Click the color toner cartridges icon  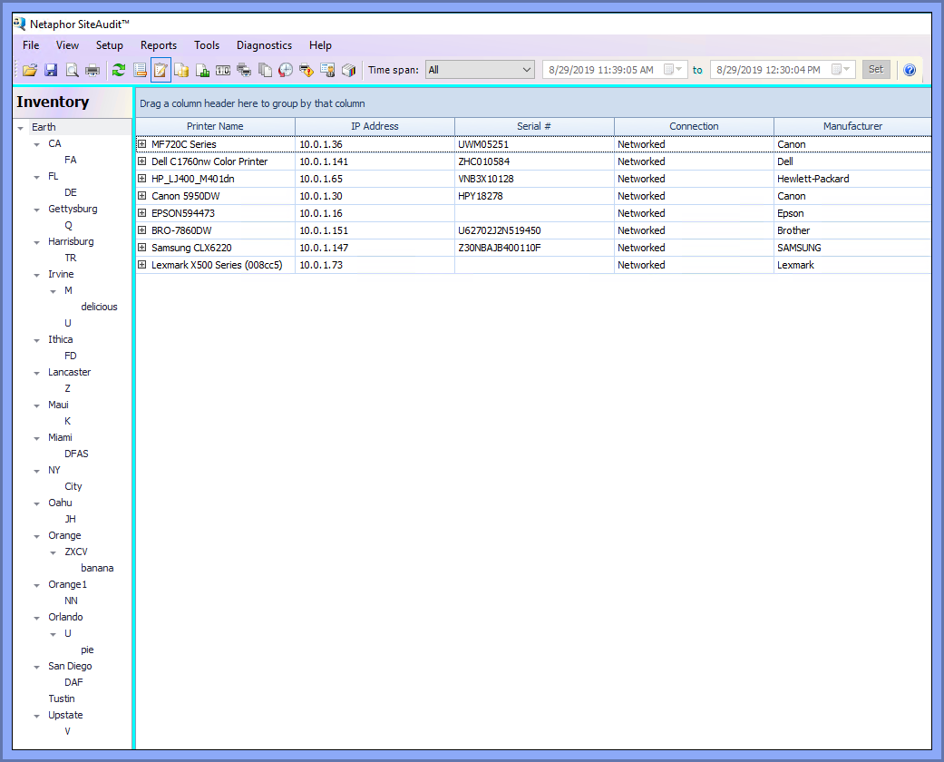(x=348, y=70)
